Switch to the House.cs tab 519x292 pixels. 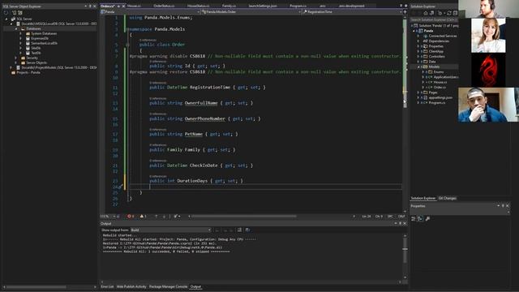coord(134,6)
